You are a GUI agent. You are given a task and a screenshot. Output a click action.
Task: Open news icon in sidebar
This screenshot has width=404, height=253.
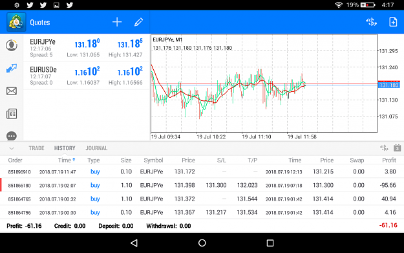(12, 113)
